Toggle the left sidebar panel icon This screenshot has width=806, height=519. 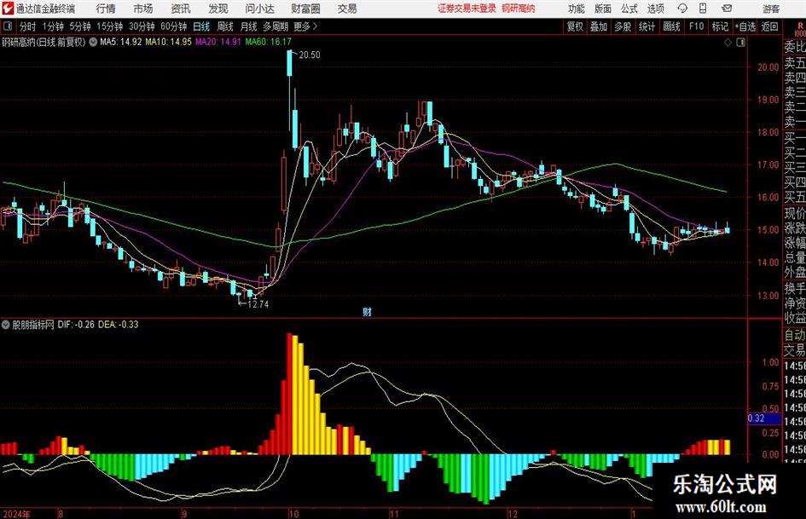pos(8,26)
